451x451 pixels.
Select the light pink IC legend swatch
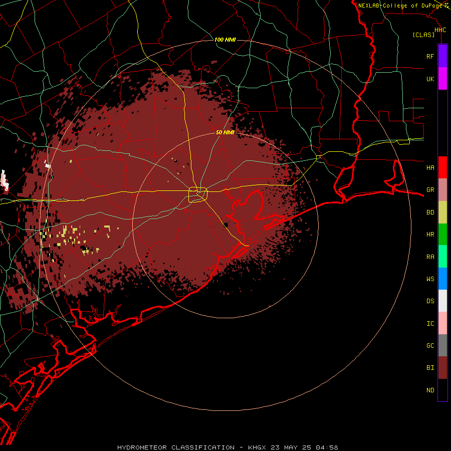pos(442,323)
